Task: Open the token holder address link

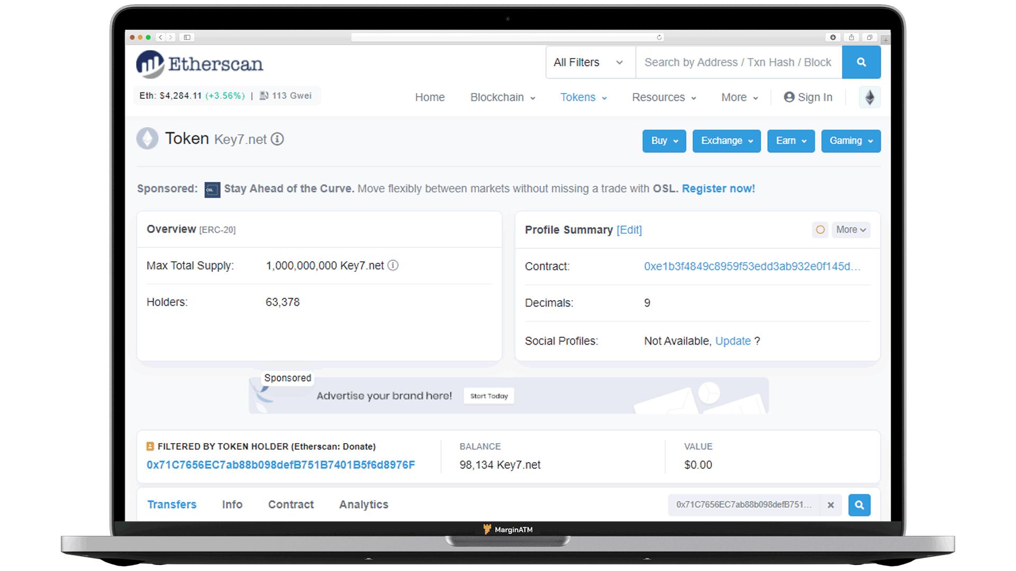Action: [x=280, y=465]
